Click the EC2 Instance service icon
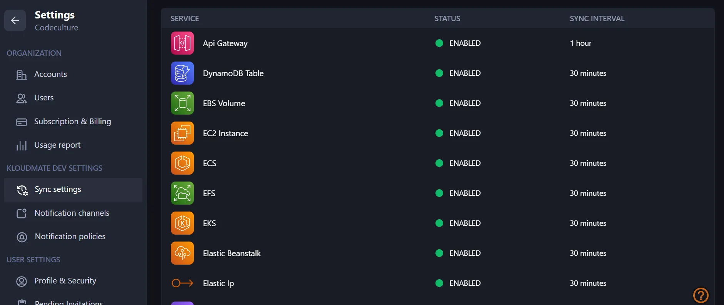This screenshot has height=305, width=724. pos(182,133)
